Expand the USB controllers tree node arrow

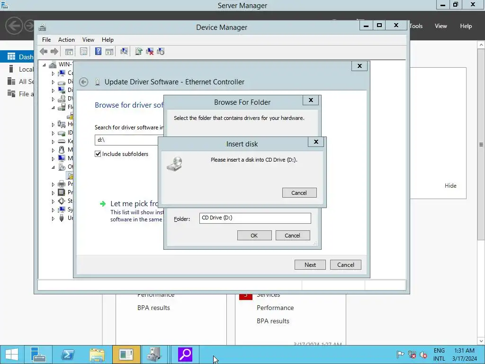click(x=53, y=218)
